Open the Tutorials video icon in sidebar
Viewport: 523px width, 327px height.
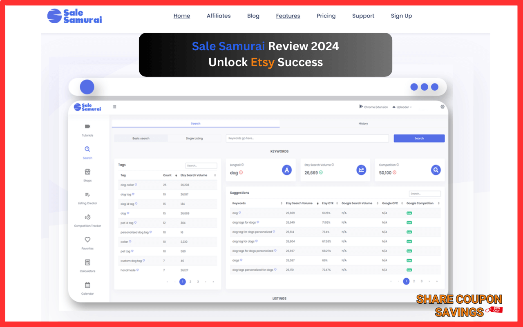tap(87, 127)
